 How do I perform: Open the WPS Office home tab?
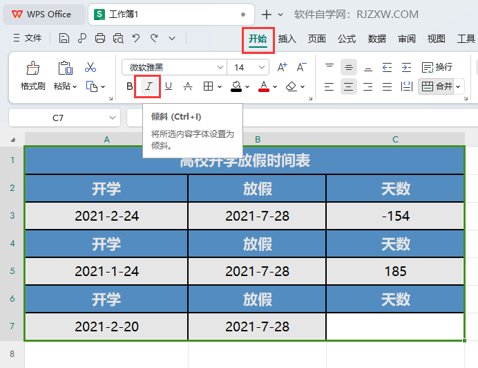[x=44, y=15]
